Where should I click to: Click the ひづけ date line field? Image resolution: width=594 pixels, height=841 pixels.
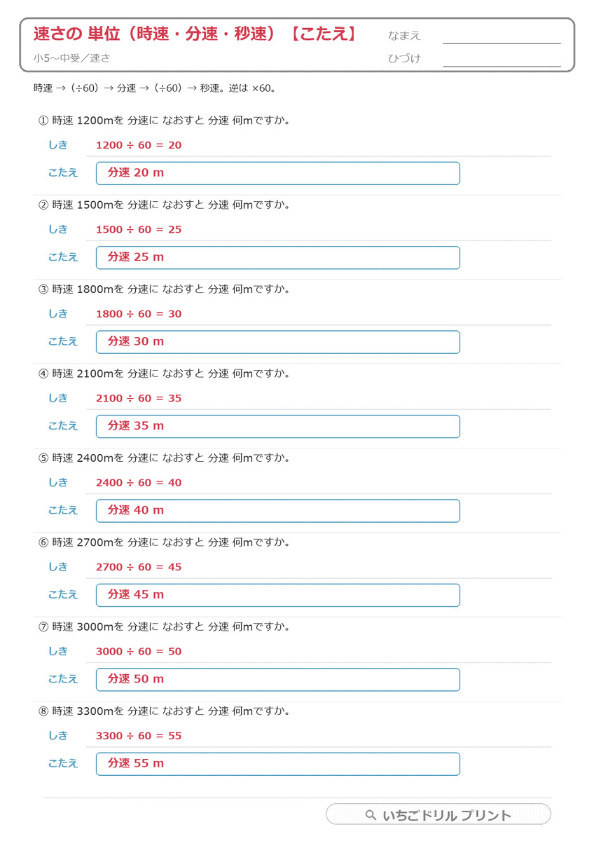[502, 60]
